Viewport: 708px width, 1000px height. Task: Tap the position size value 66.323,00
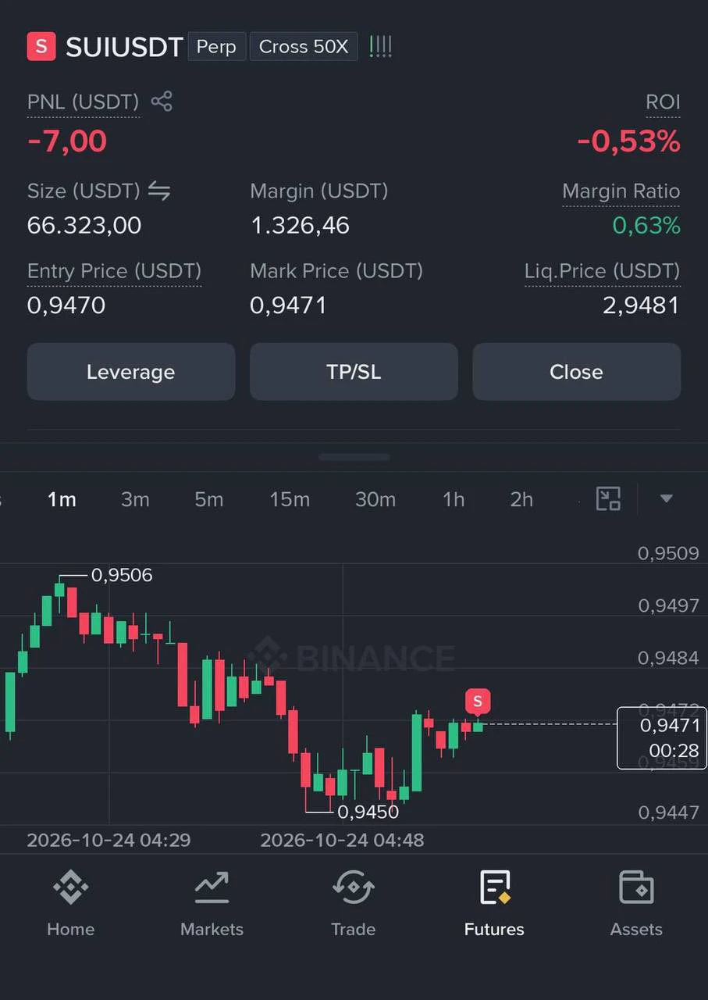[x=84, y=226]
